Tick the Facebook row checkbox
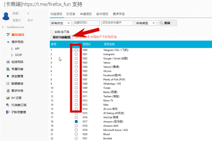Viewport: 212px width, 141px height. coord(76,75)
